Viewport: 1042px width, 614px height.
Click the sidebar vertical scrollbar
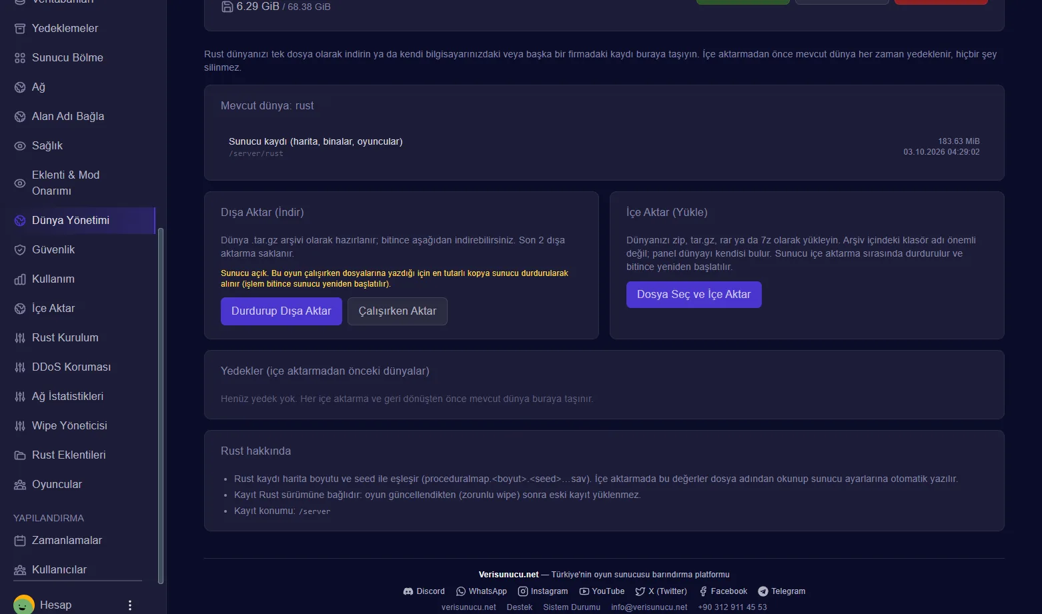click(x=160, y=405)
